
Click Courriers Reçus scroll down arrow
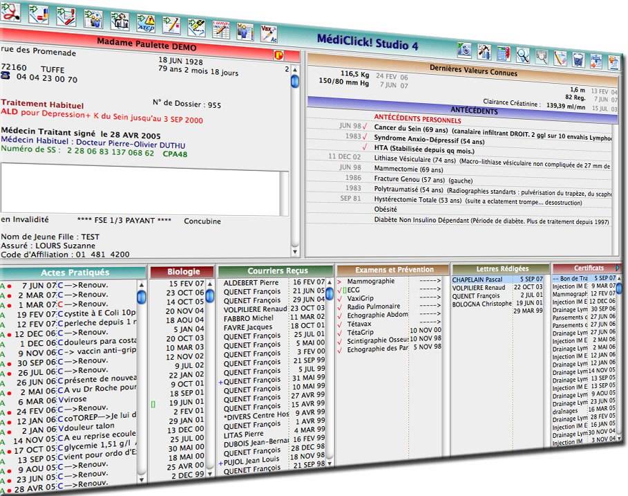point(330,463)
